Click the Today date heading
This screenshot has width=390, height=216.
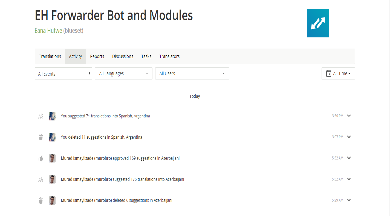pos(195,96)
